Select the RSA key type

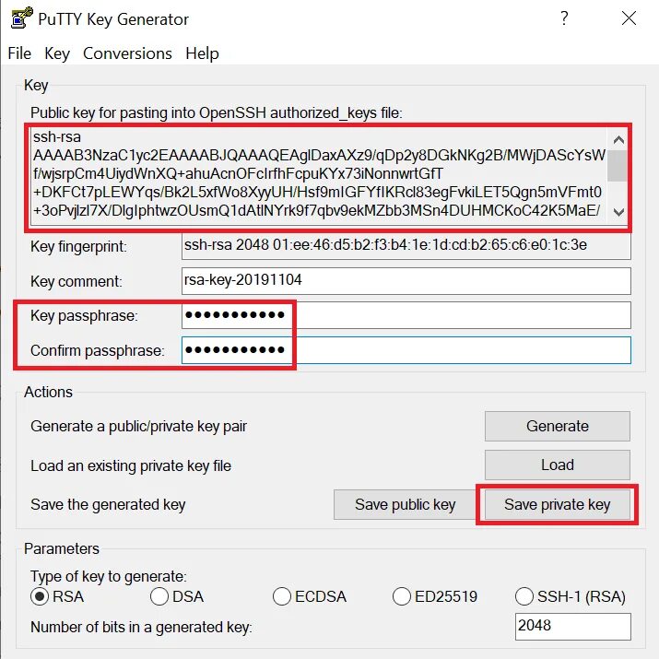pyautogui.click(x=41, y=596)
